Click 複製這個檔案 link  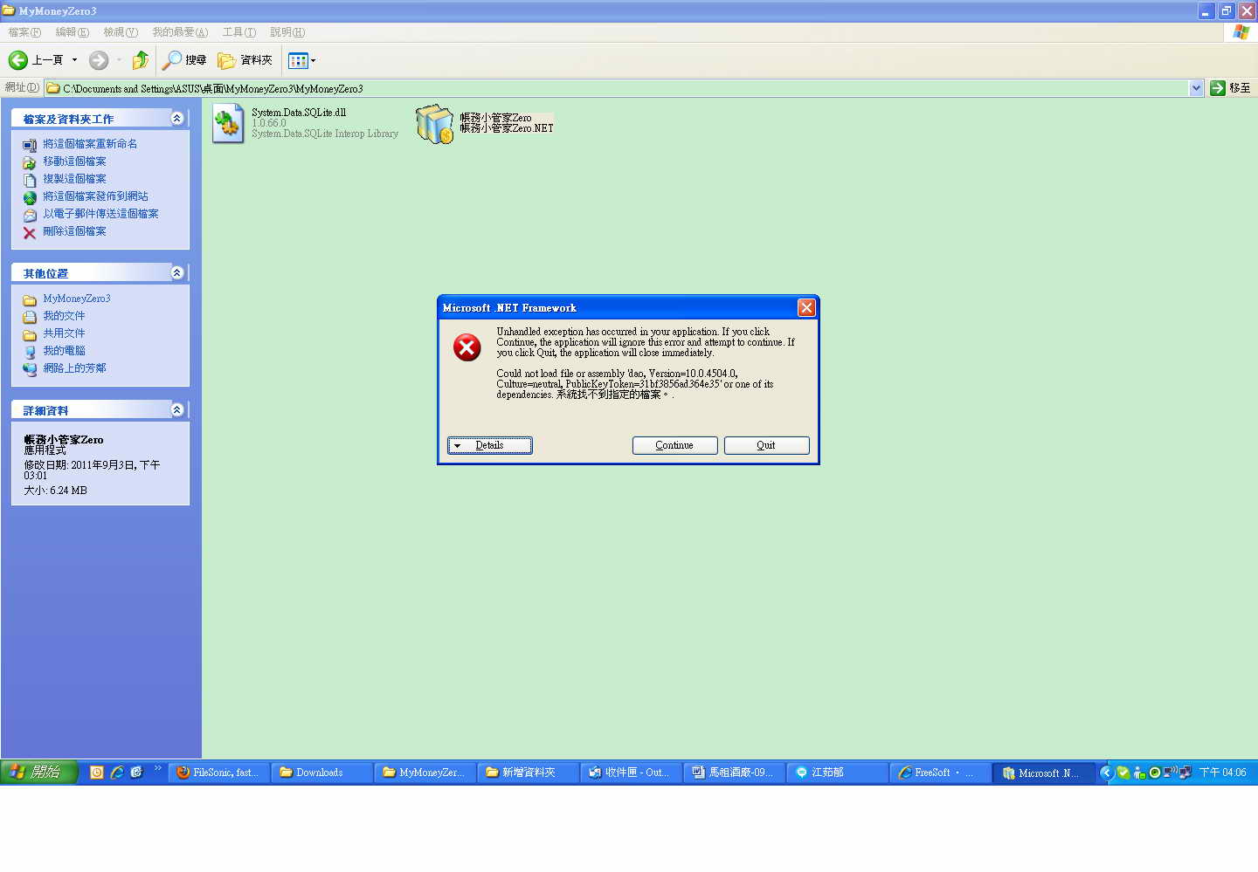(74, 179)
